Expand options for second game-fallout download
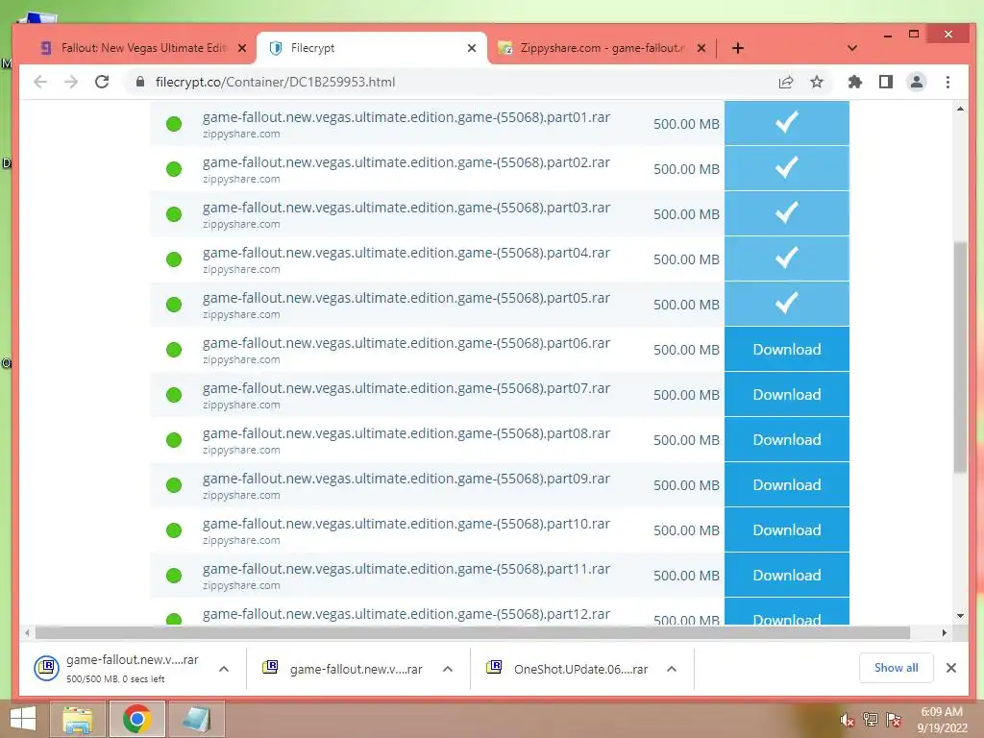This screenshot has width=984, height=738. click(x=448, y=669)
